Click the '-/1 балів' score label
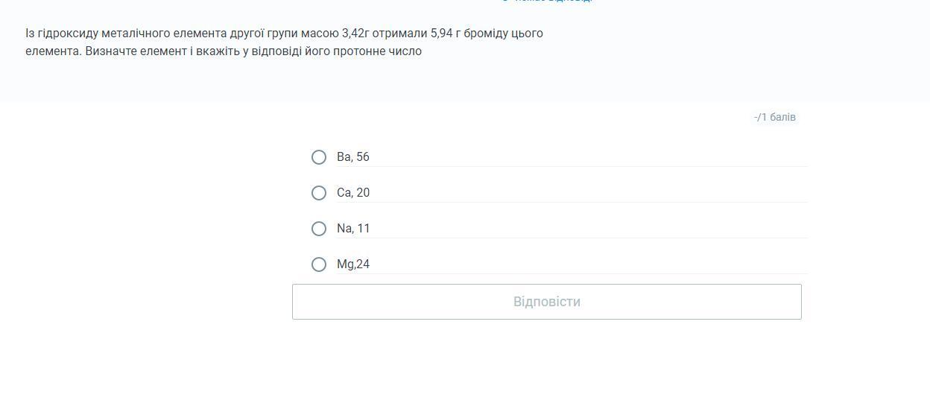930x412 pixels. point(775,117)
